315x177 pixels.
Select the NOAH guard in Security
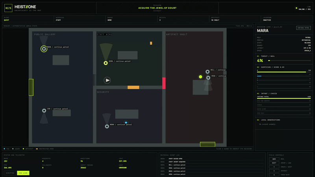(107, 126)
